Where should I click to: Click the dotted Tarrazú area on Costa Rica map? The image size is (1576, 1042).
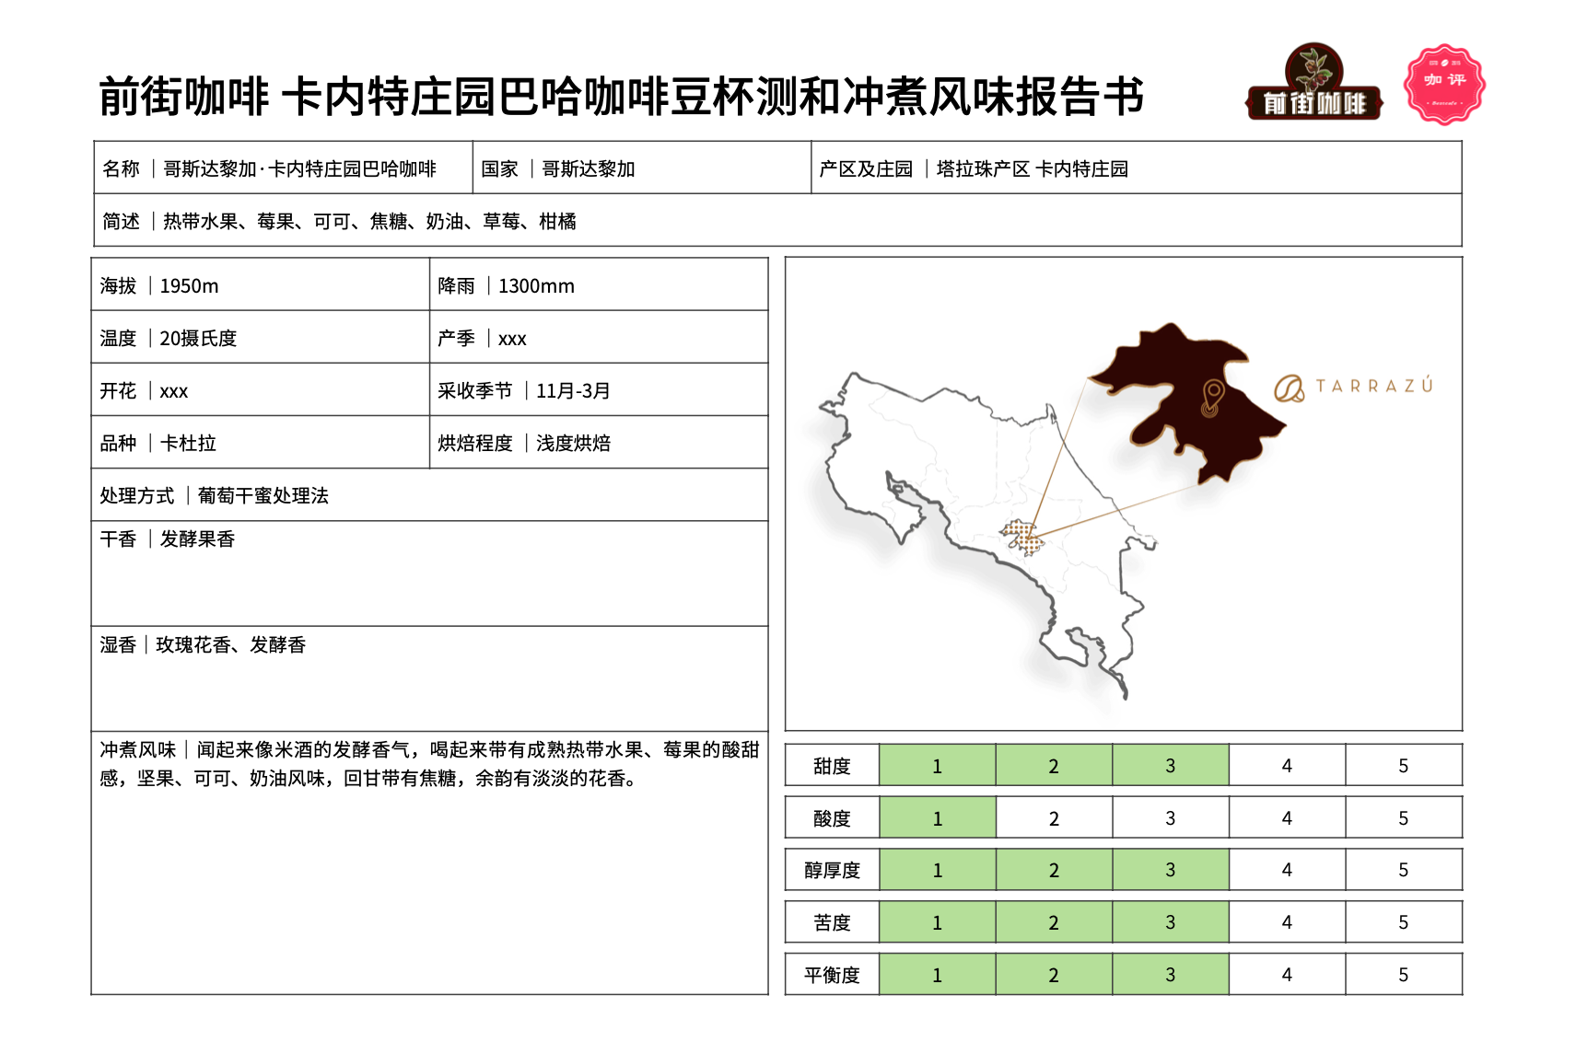[1022, 537]
